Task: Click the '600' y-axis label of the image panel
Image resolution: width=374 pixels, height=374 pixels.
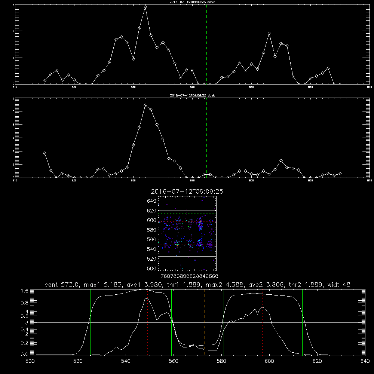Action: tap(152, 220)
